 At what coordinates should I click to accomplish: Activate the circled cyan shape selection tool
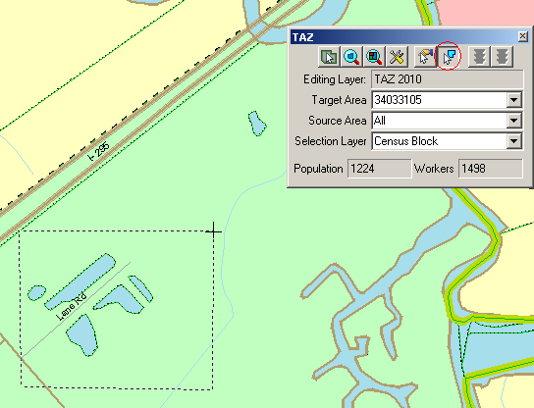[449, 57]
